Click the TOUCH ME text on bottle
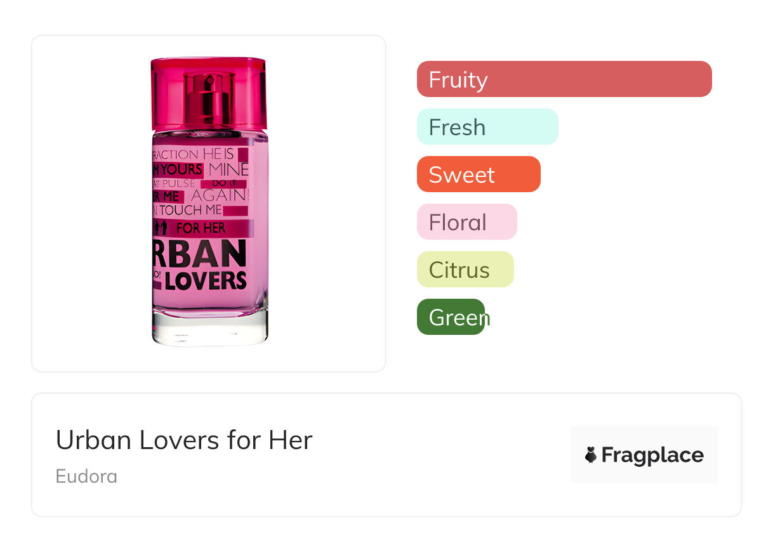The width and height of the screenshot is (773, 548). [190, 210]
